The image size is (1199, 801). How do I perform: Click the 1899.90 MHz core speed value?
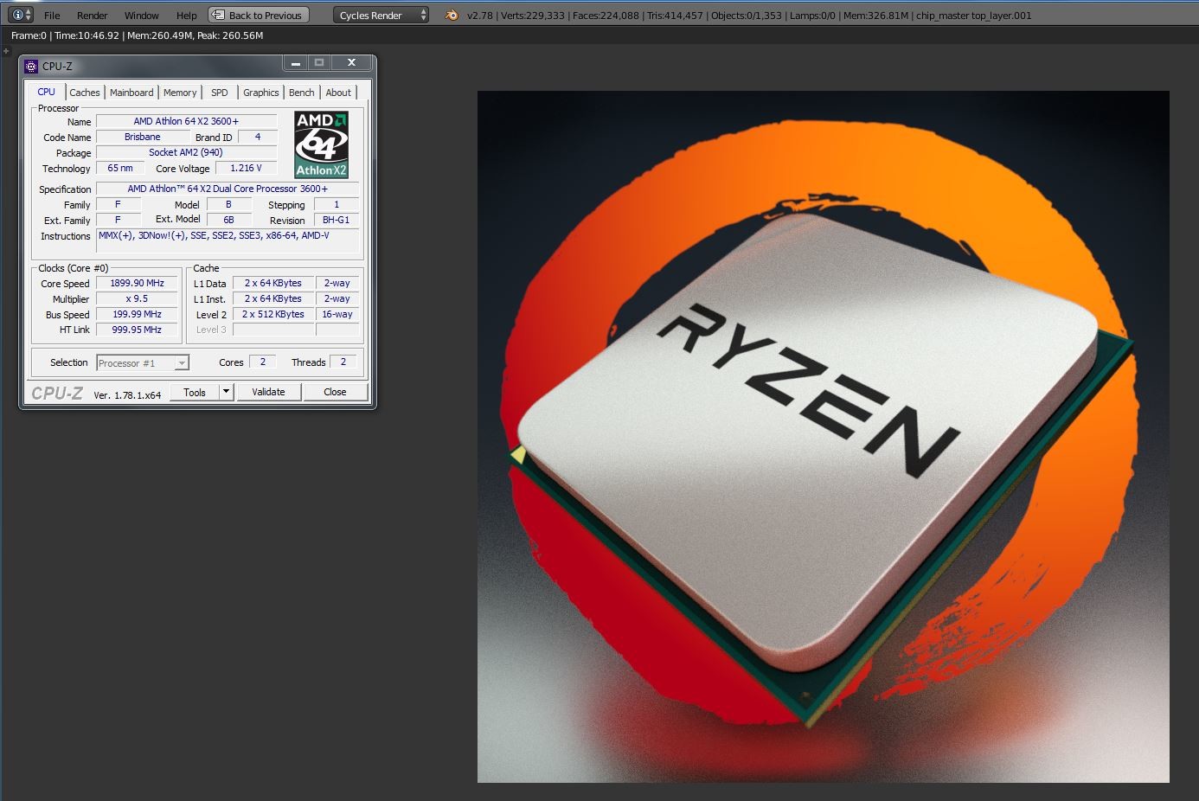[x=137, y=283]
